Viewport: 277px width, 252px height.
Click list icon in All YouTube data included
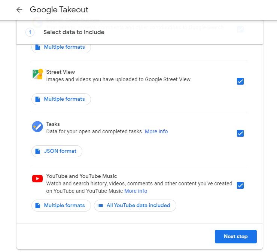pyautogui.click(x=100, y=206)
